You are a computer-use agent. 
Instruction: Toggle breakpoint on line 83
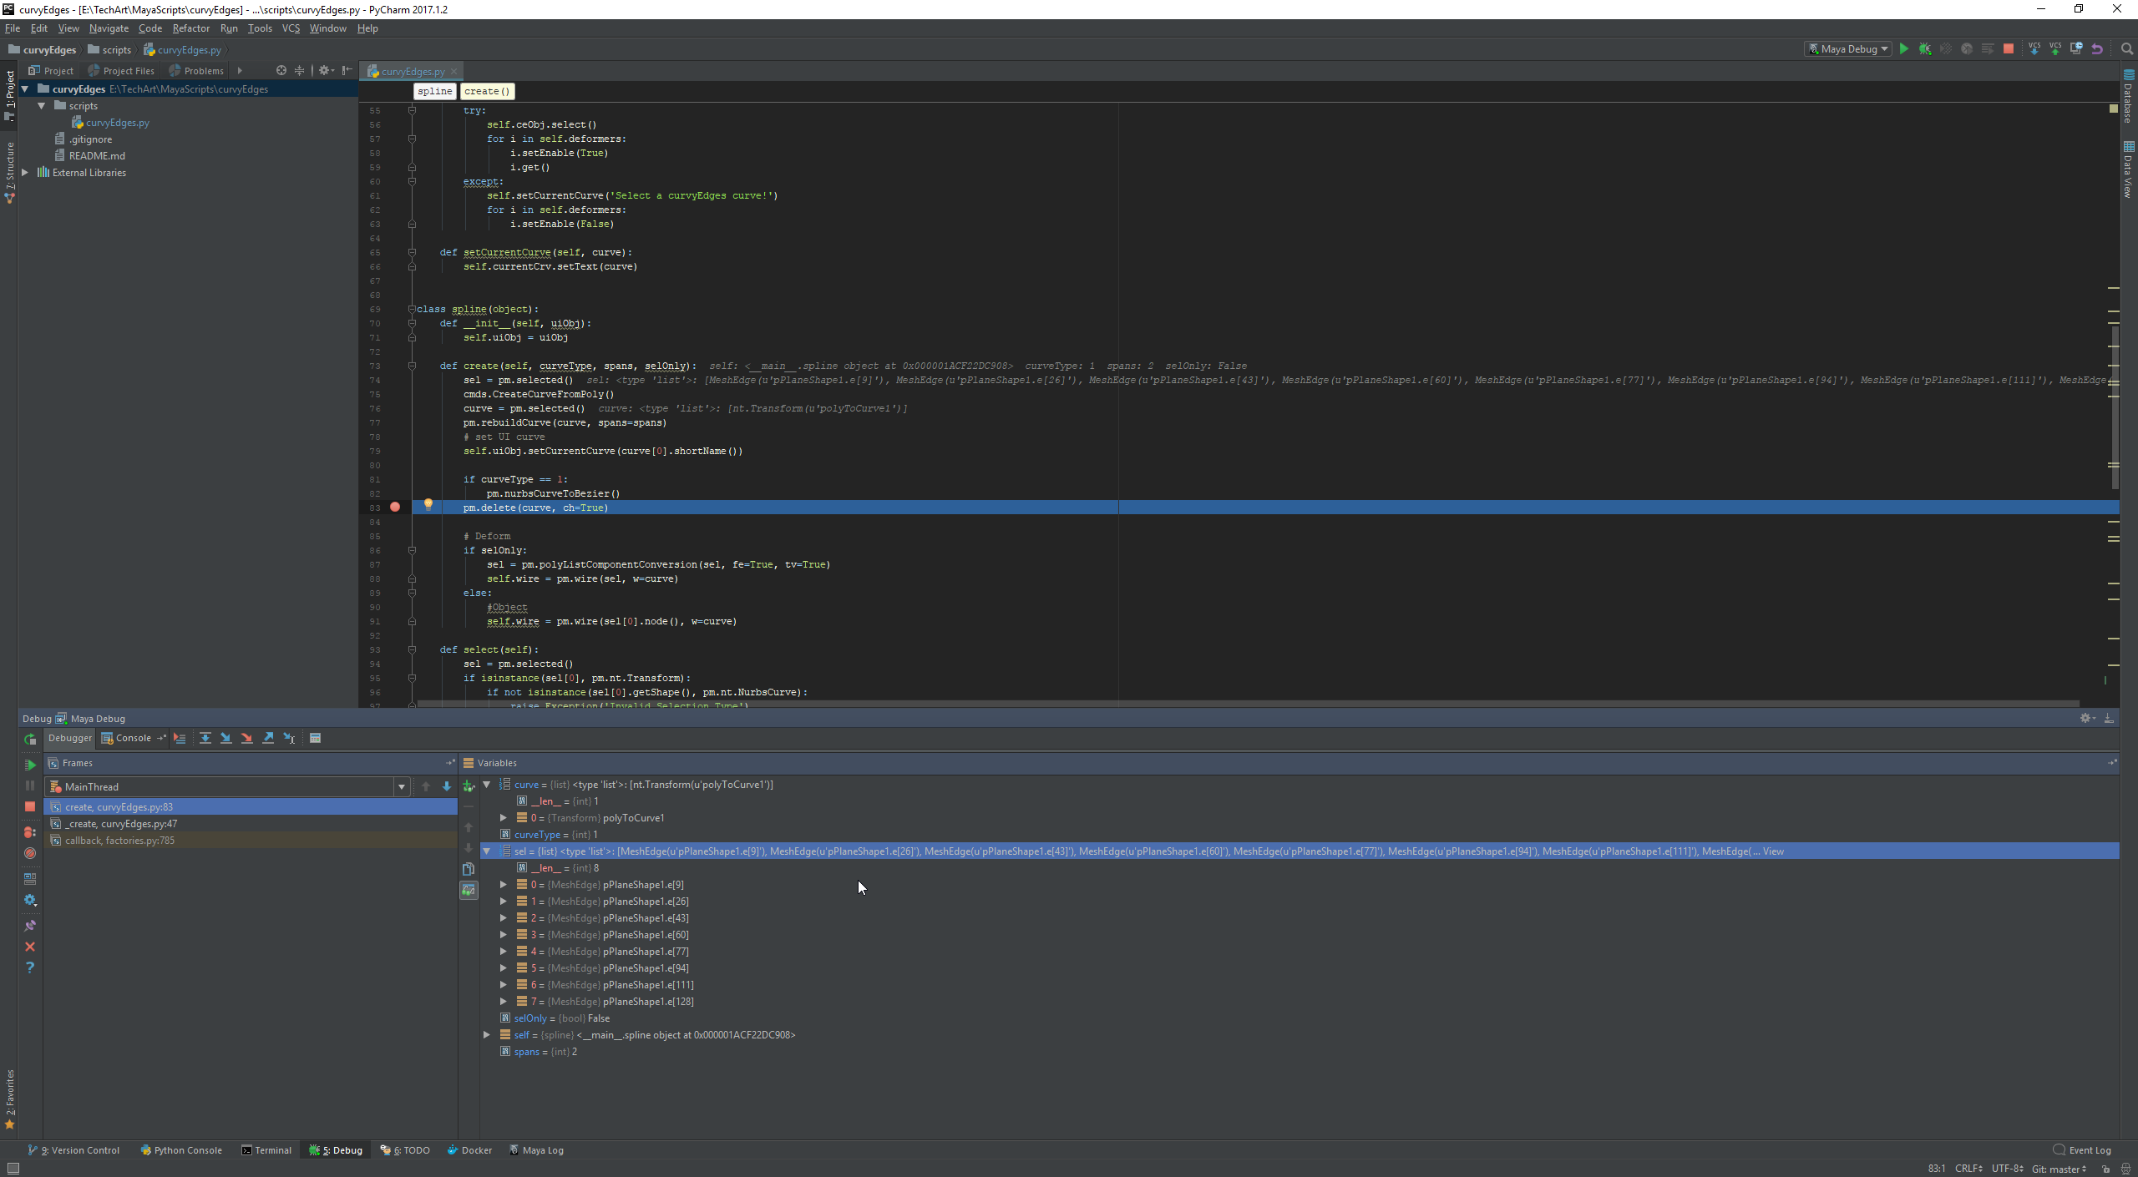pos(395,508)
